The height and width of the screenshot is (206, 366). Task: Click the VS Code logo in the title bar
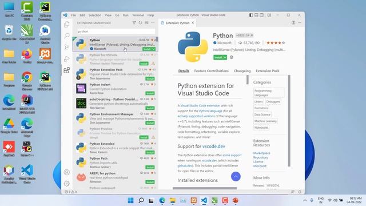point(65,15)
